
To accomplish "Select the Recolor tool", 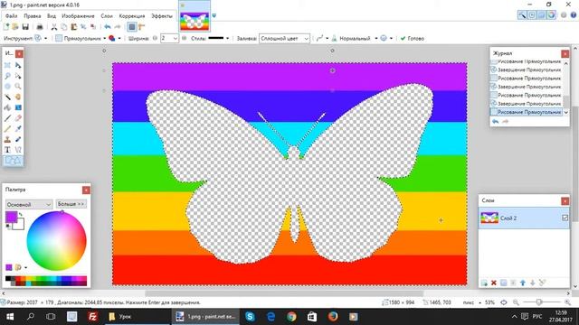I will pyautogui.click(x=18, y=139).
